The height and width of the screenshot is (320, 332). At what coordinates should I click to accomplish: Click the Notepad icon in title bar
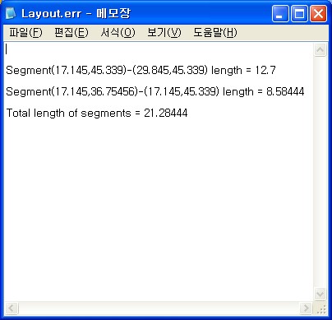tap(11, 13)
